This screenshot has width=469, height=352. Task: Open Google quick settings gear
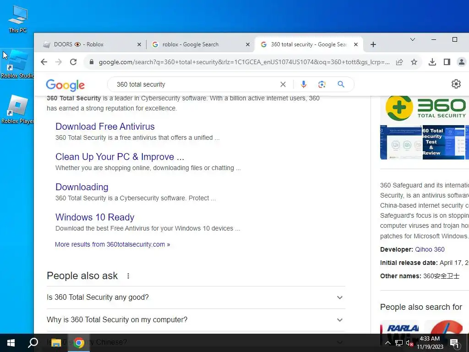(x=456, y=84)
